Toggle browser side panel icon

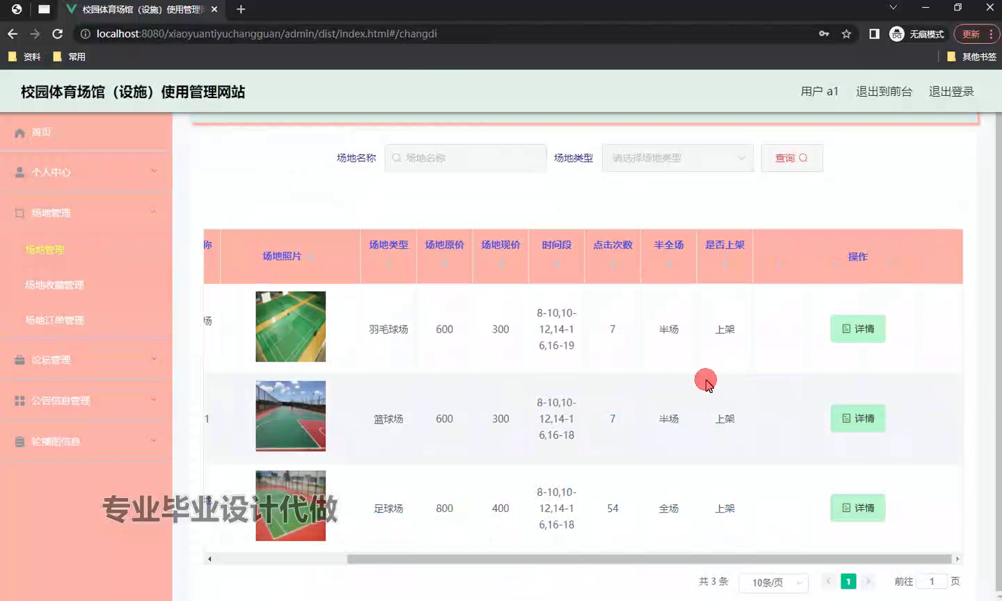[x=874, y=33]
